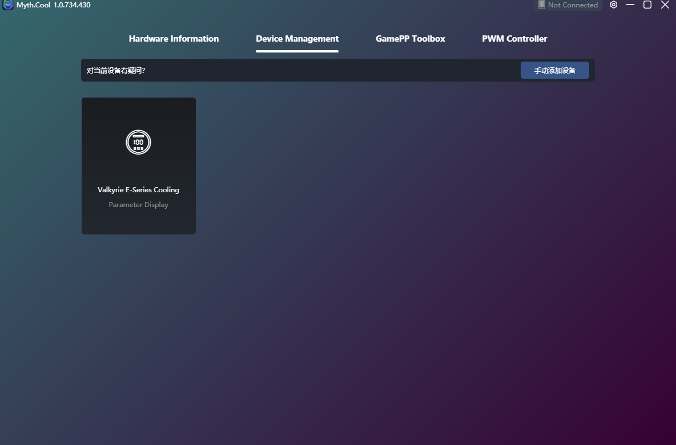
Task: Close the Myth.Cool window
Action: [x=665, y=5]
